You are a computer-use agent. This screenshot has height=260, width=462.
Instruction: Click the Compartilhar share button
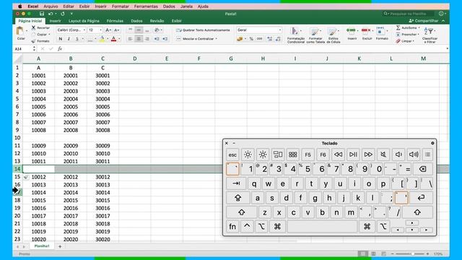pos(424,21)
